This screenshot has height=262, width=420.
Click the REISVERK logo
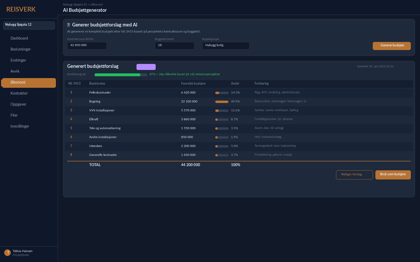click(21, 9)
